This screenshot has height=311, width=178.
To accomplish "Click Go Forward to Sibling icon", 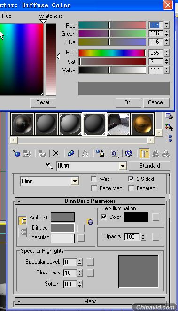I will 165,153.
